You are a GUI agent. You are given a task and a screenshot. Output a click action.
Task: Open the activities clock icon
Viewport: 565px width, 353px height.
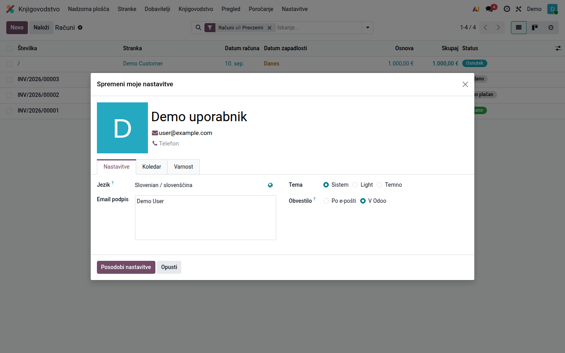(x=507, y=9)
